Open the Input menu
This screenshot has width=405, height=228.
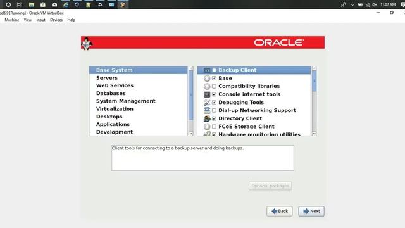pos(40,20)
